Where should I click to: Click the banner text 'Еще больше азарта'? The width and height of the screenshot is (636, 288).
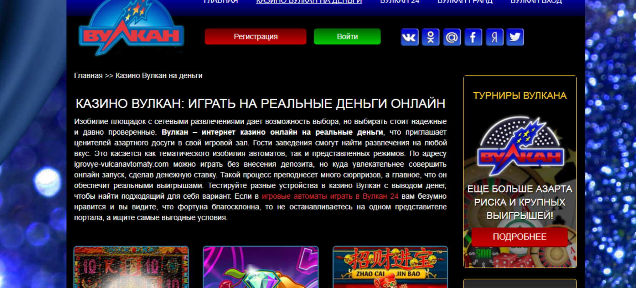[519, 189]
